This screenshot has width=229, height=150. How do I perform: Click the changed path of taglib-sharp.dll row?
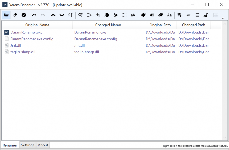click(x=194, y=52)
